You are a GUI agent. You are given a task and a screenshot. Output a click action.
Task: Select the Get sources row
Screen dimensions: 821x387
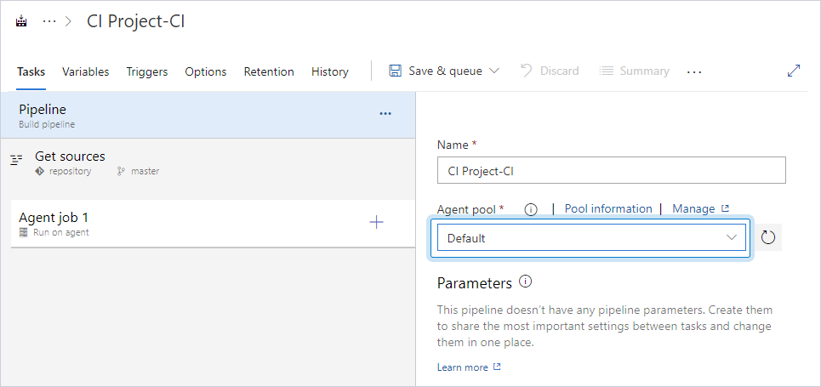208,163
